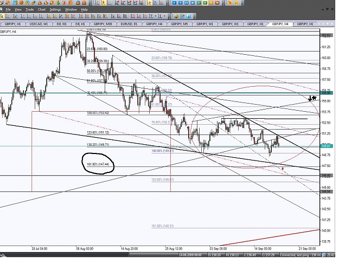This screenshot has height=263, width=339.
Task: Set timeframe to H4 with green 4 button
Action: 205,3
